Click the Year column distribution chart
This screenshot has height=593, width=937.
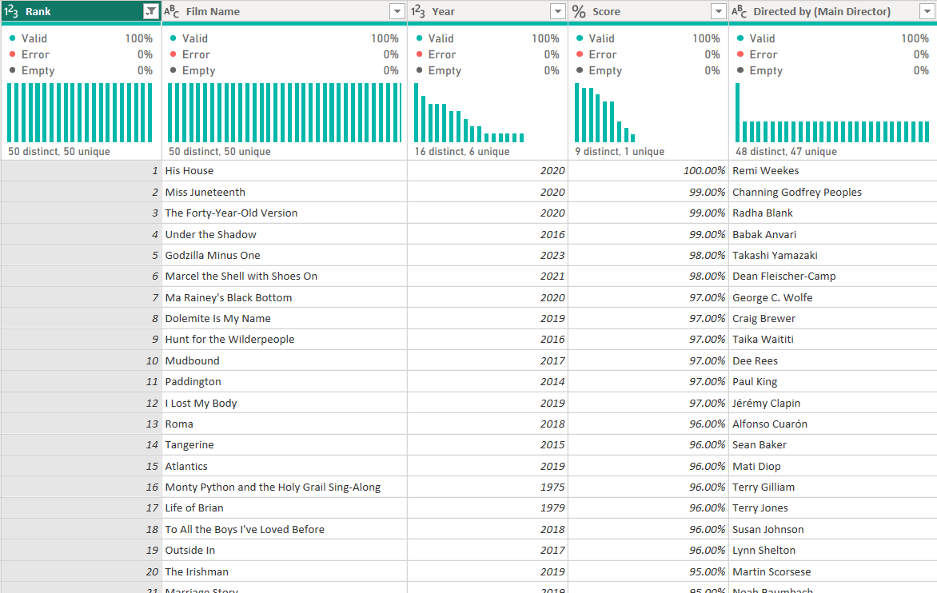(469, 113)
